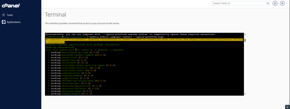The height and width of the screenshot is (109, 290).
Task: Open the notifications bell
Action: [275, 3]
